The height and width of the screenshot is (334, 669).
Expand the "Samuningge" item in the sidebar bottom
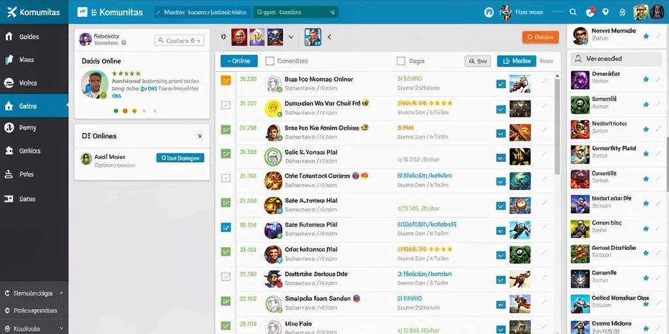34,293
